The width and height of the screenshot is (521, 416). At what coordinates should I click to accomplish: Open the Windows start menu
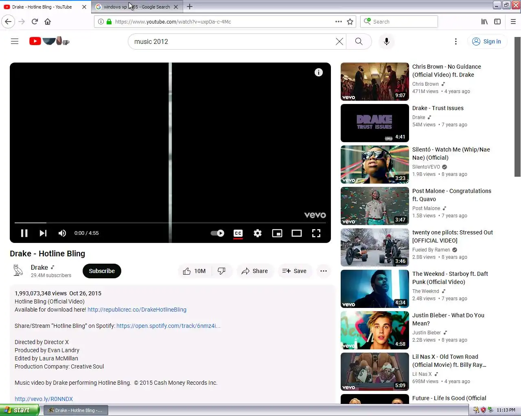pos(20,410)
